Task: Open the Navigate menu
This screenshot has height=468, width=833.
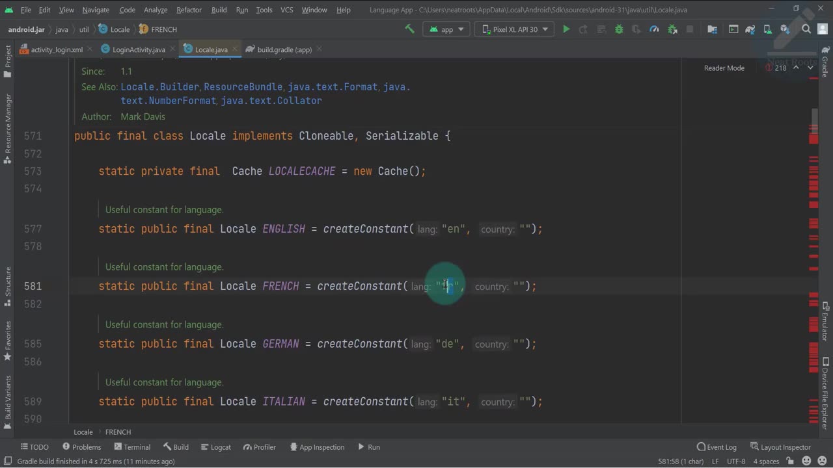Action: click(x=96, y=10)
